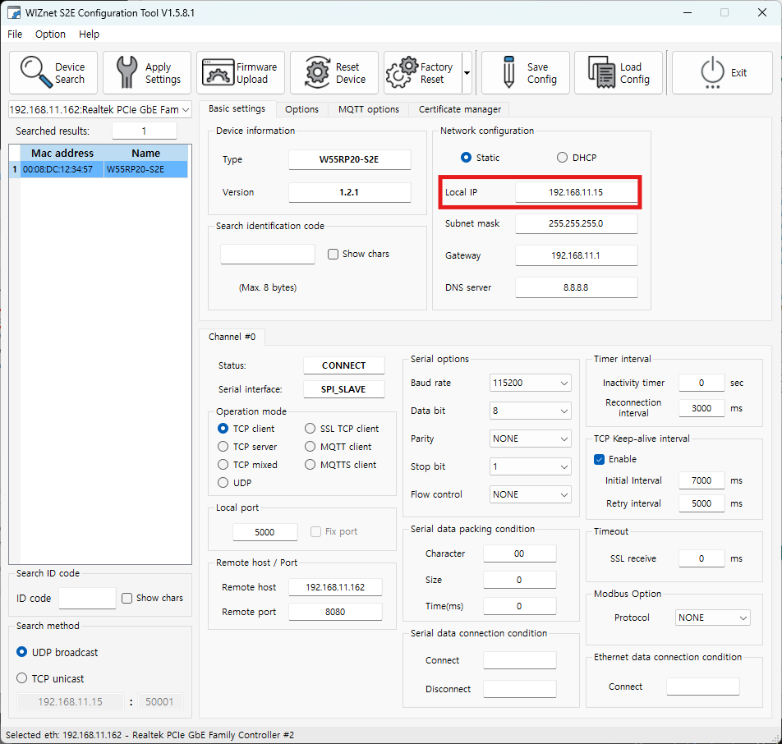Switch to the Certificate manager tab
782x744 pixels.
459,109
